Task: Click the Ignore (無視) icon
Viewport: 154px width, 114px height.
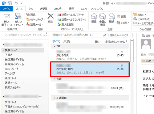Action: tap(28, 15)
